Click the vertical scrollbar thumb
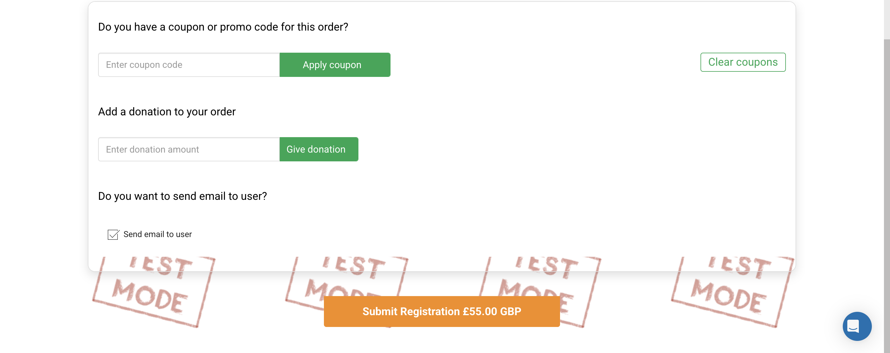 tap(887, 193)
